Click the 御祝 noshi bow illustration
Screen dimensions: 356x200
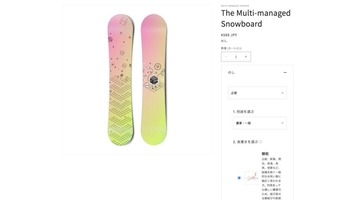tap(251, 178)
